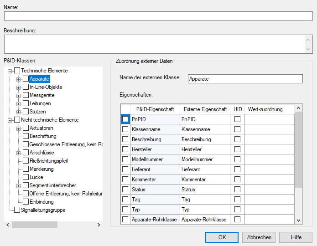Image resolution: width=317 pixels, height=246 pixels.
Task: Click the OK button
Action: click(222, 237)
